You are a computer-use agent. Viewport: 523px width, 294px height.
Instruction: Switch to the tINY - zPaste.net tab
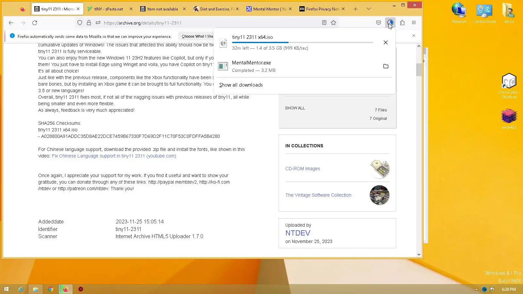(x=110, y=9)
